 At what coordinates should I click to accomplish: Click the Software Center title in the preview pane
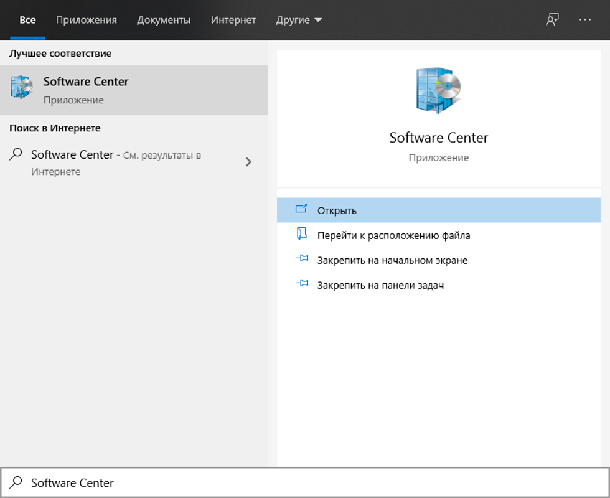pos(439,138)
